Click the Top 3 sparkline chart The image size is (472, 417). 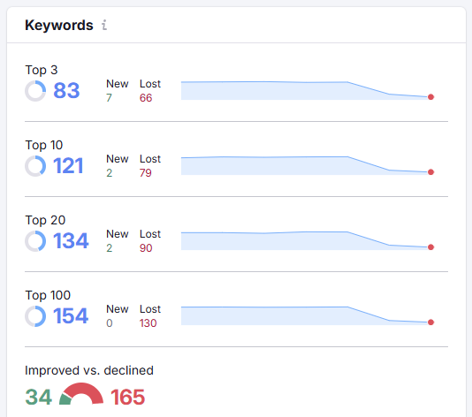307,91
